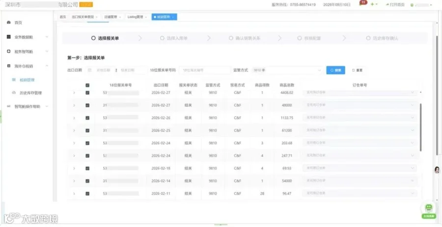Screen dimensions: 442x227
Task: Open 订仓单号 dropdown for the 96.47 row
Action: 359,193
